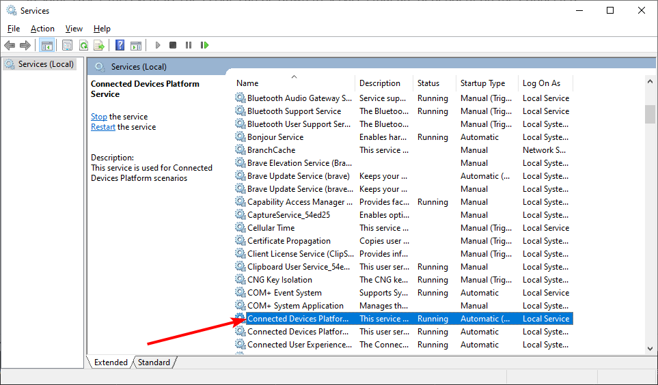The height and width of the screenshot is (385, 658).
Task: Click Network S... log on cell of BranchCache
Action: coord(545,149)
